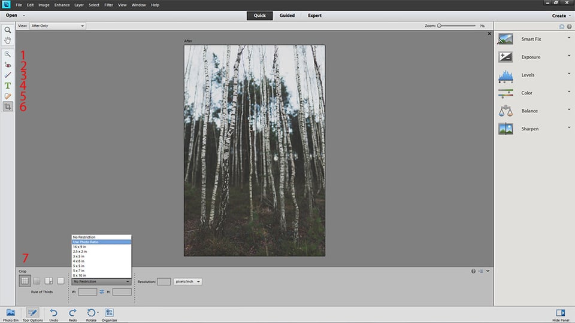Click the Zoom slider handle
The width and height of the screenshot is (575, 323).
[439, 26]
